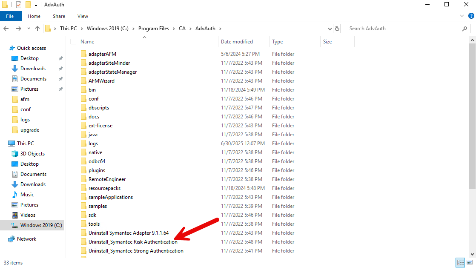Click Program Files breadcrumb in address bar

point(154,28)
